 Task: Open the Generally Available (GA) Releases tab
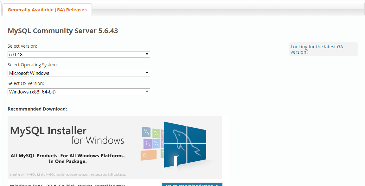[x=47, y=10]
